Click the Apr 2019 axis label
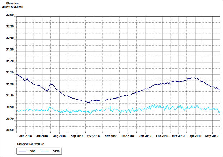This screenshot has width=223, height=157. point(195,136)
